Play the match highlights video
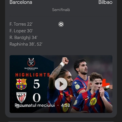Viewport: 122px width, 122px height. click(61, 84)
